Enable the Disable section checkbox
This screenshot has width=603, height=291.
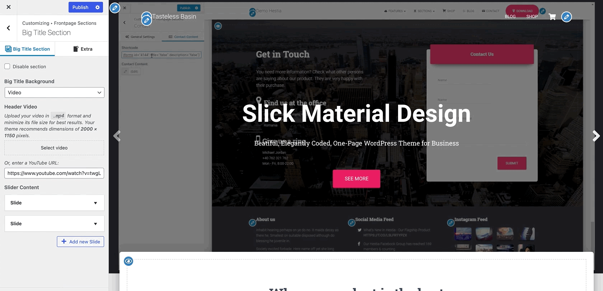coord(7,66)
